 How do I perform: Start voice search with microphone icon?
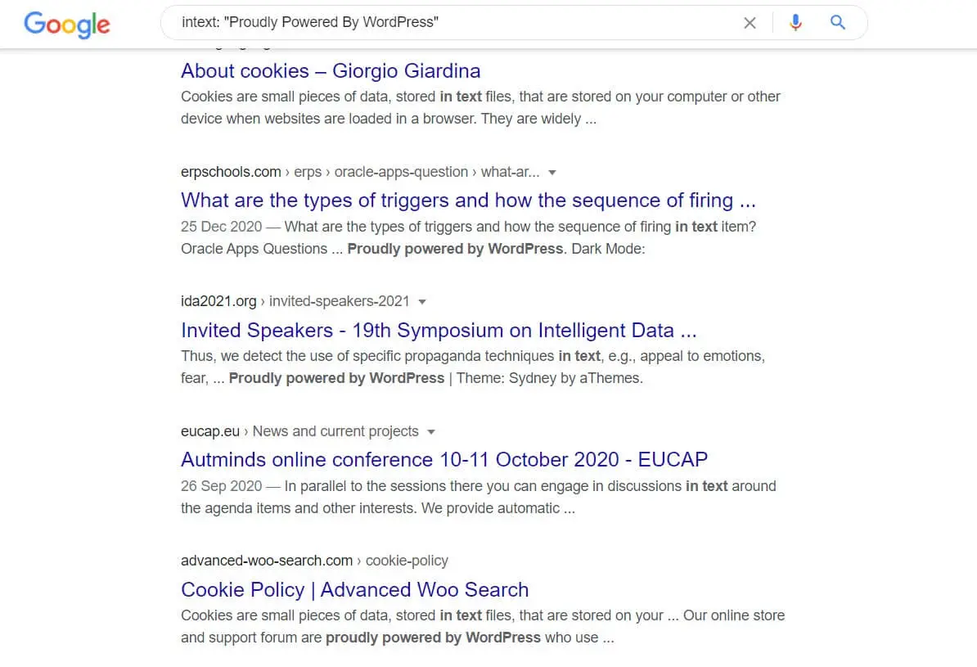(x=795, y=22)
